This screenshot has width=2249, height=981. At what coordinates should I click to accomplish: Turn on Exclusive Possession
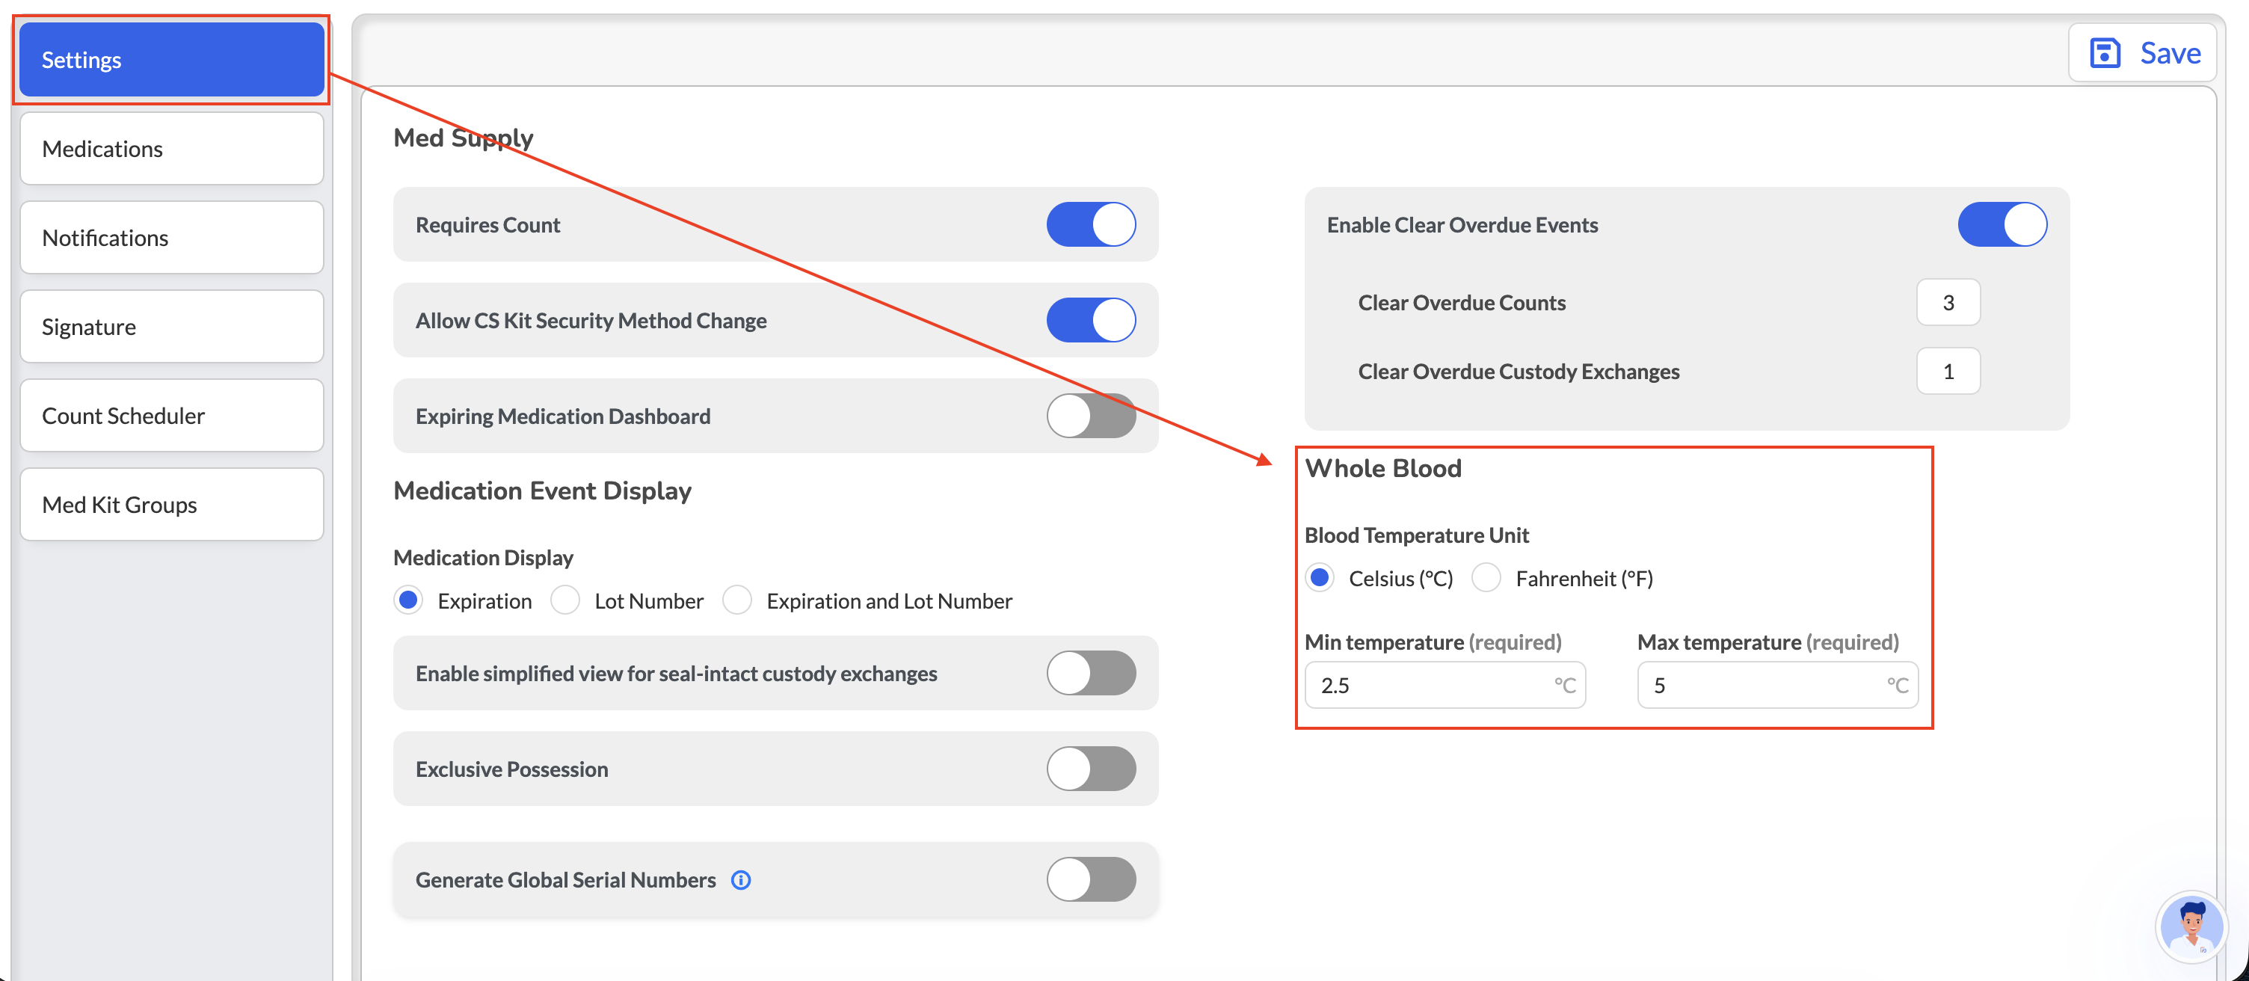tap(1090, 769)
